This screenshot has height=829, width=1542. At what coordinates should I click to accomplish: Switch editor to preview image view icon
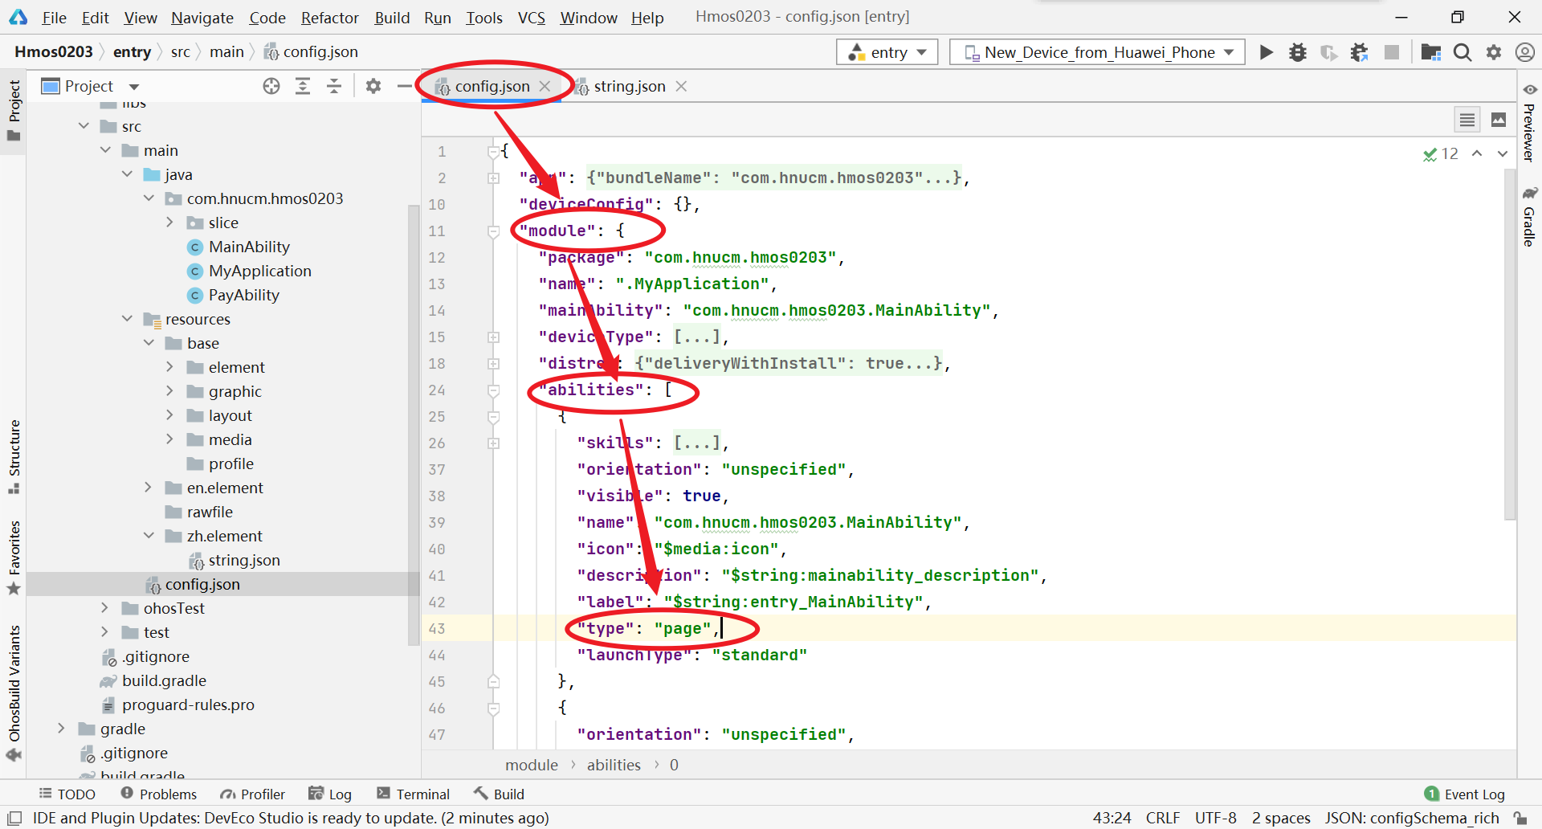point(1499,120)
